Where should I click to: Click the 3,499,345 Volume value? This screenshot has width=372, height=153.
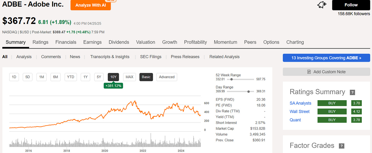point(257,134)
